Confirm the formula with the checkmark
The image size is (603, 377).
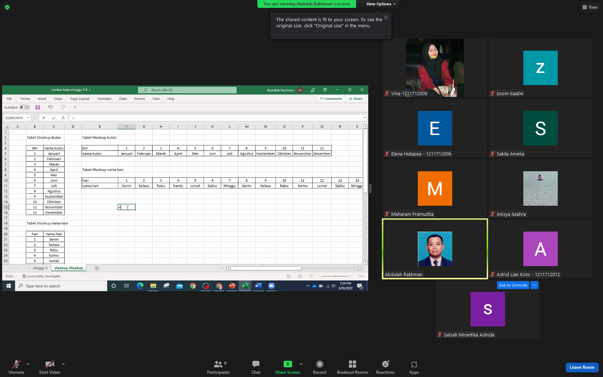[x=53, y=118]
